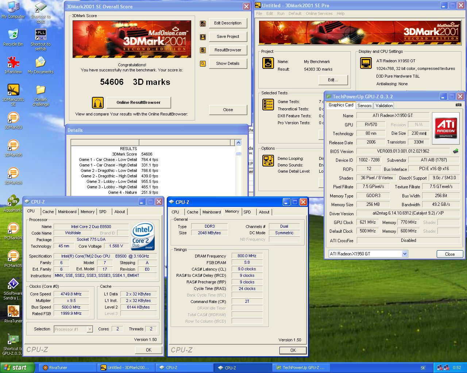467x373 pixels.
Task: Click the GPU-Z BIOS save icon
Action: point(456,151)
